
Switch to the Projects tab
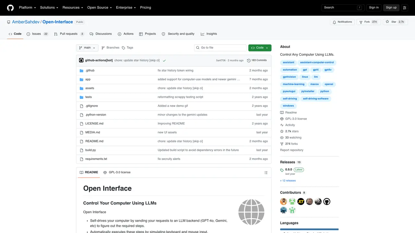click(147, 34)
